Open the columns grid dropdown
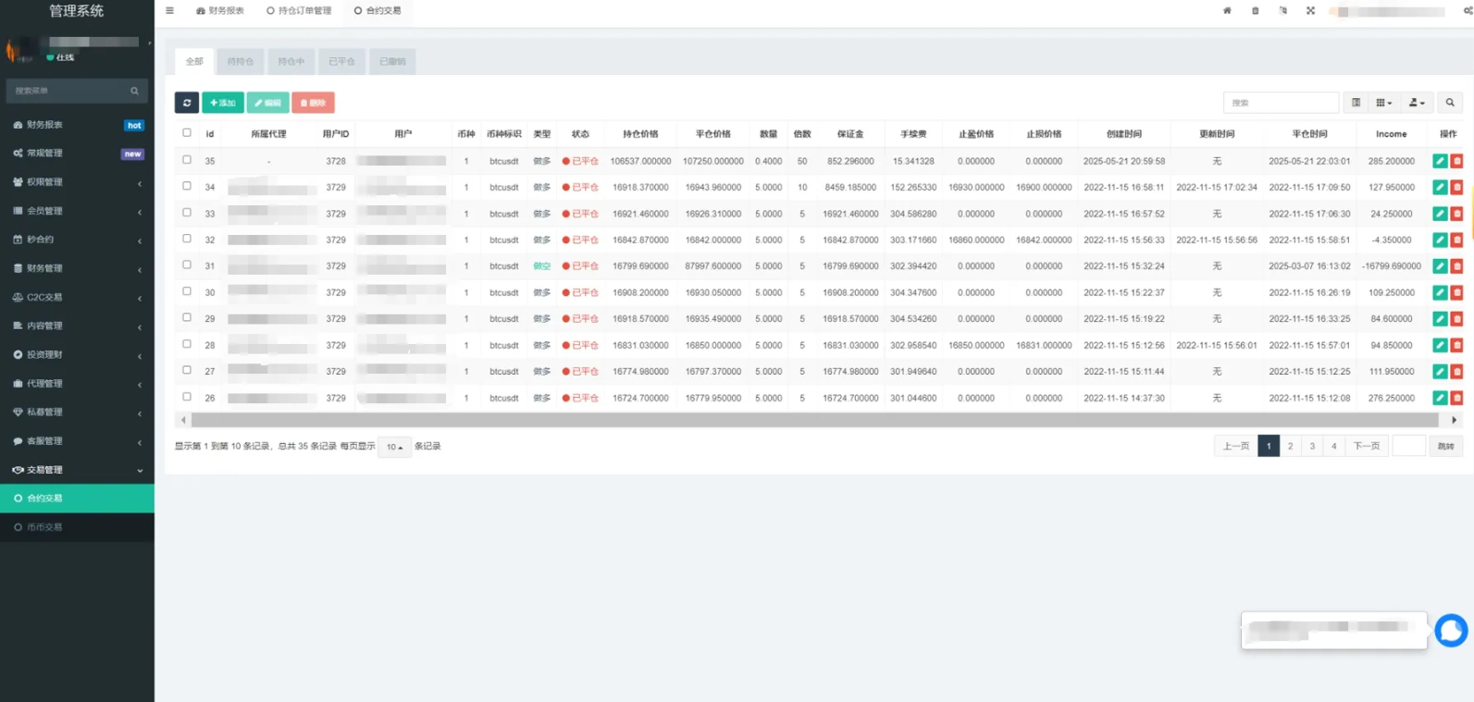Image resolution: width=1474 pixels, height=702 pixels. coord(1383,103)
